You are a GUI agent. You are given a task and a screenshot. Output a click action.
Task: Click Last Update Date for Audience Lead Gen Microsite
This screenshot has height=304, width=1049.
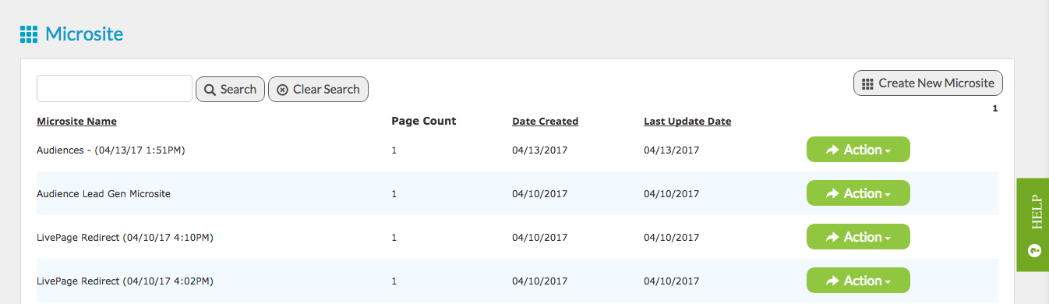pyautogui.click(x=672, y=194)
